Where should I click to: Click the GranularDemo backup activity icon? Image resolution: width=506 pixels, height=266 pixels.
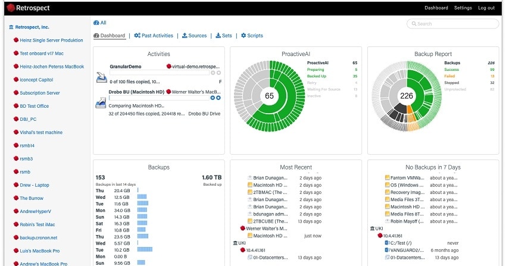pyautogui.click(x=101, y=77)
